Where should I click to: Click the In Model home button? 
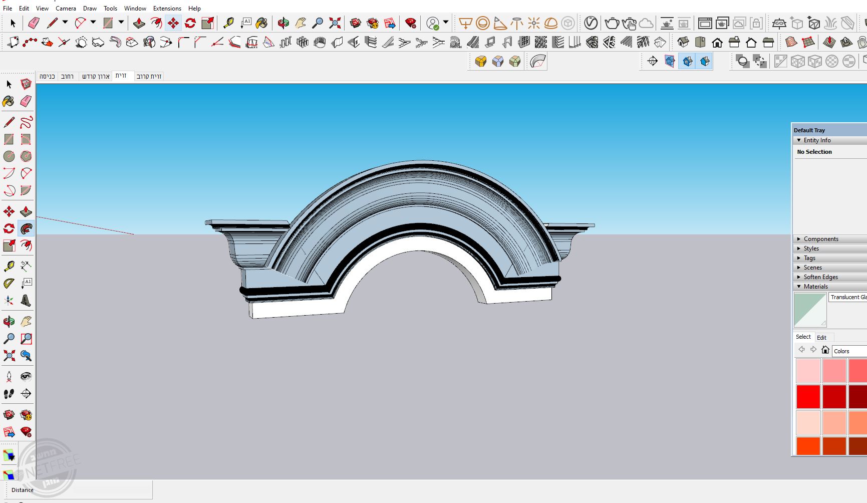pos(825,350)
